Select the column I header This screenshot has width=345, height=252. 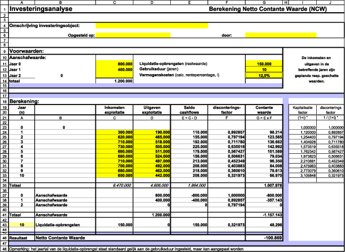[302, 2]
